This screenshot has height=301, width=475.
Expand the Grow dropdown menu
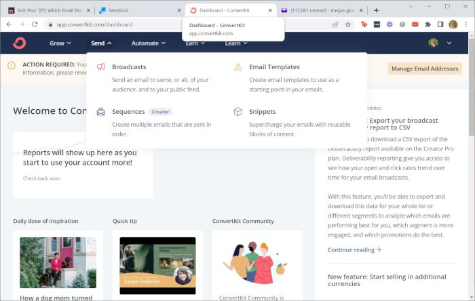point(60,43)
